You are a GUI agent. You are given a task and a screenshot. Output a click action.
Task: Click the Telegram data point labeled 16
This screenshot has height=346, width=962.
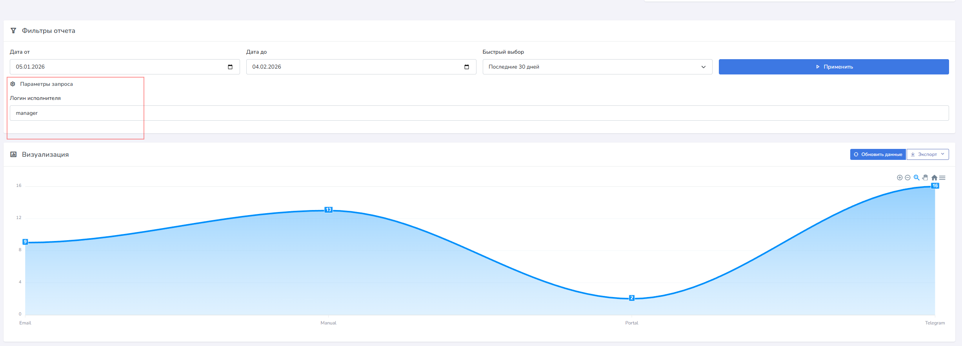pyautogui.click(x=935, y=186)
